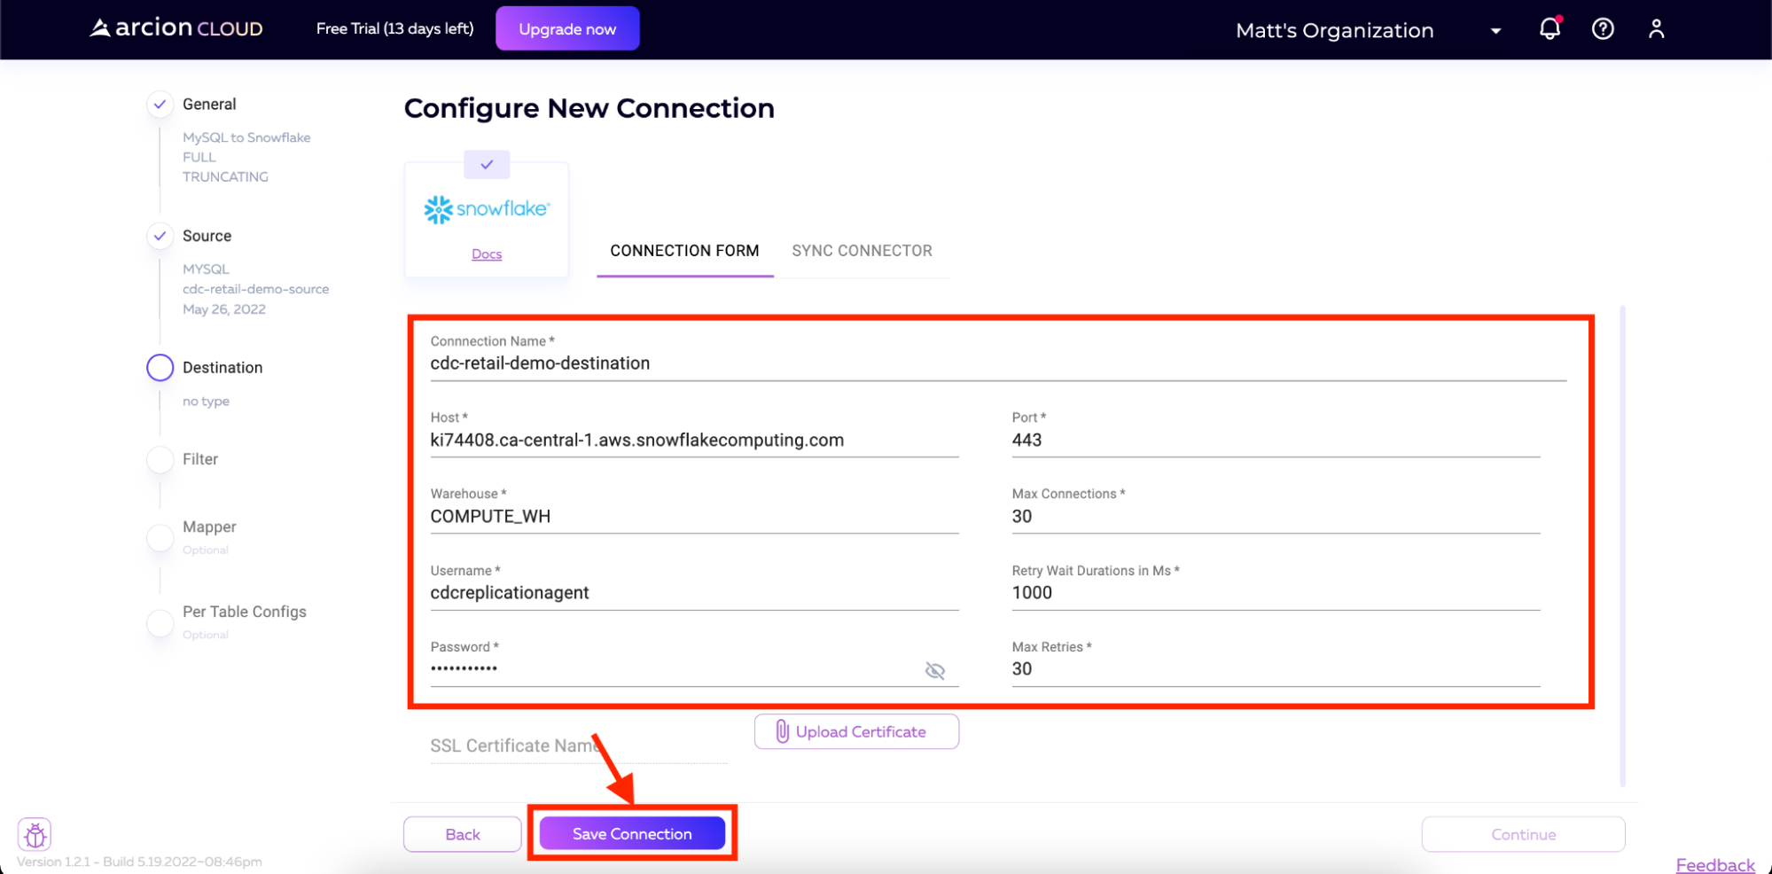Click the Connection Name input field

click(998, 363)
